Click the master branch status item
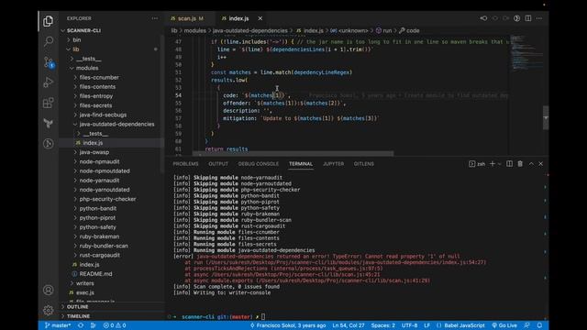587x330 pixels. pos(58,325)
